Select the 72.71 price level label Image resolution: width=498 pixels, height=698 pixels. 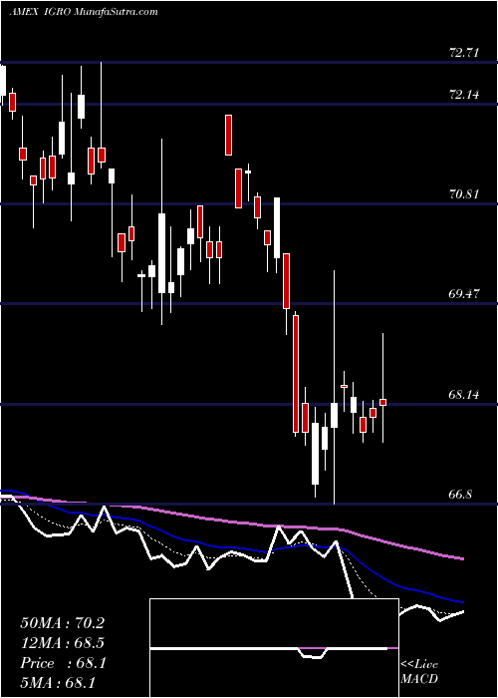click(464, 53)
